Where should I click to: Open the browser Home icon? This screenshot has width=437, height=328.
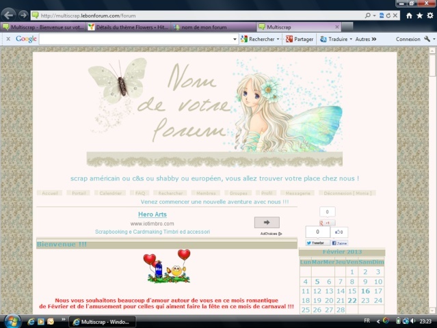409,16
